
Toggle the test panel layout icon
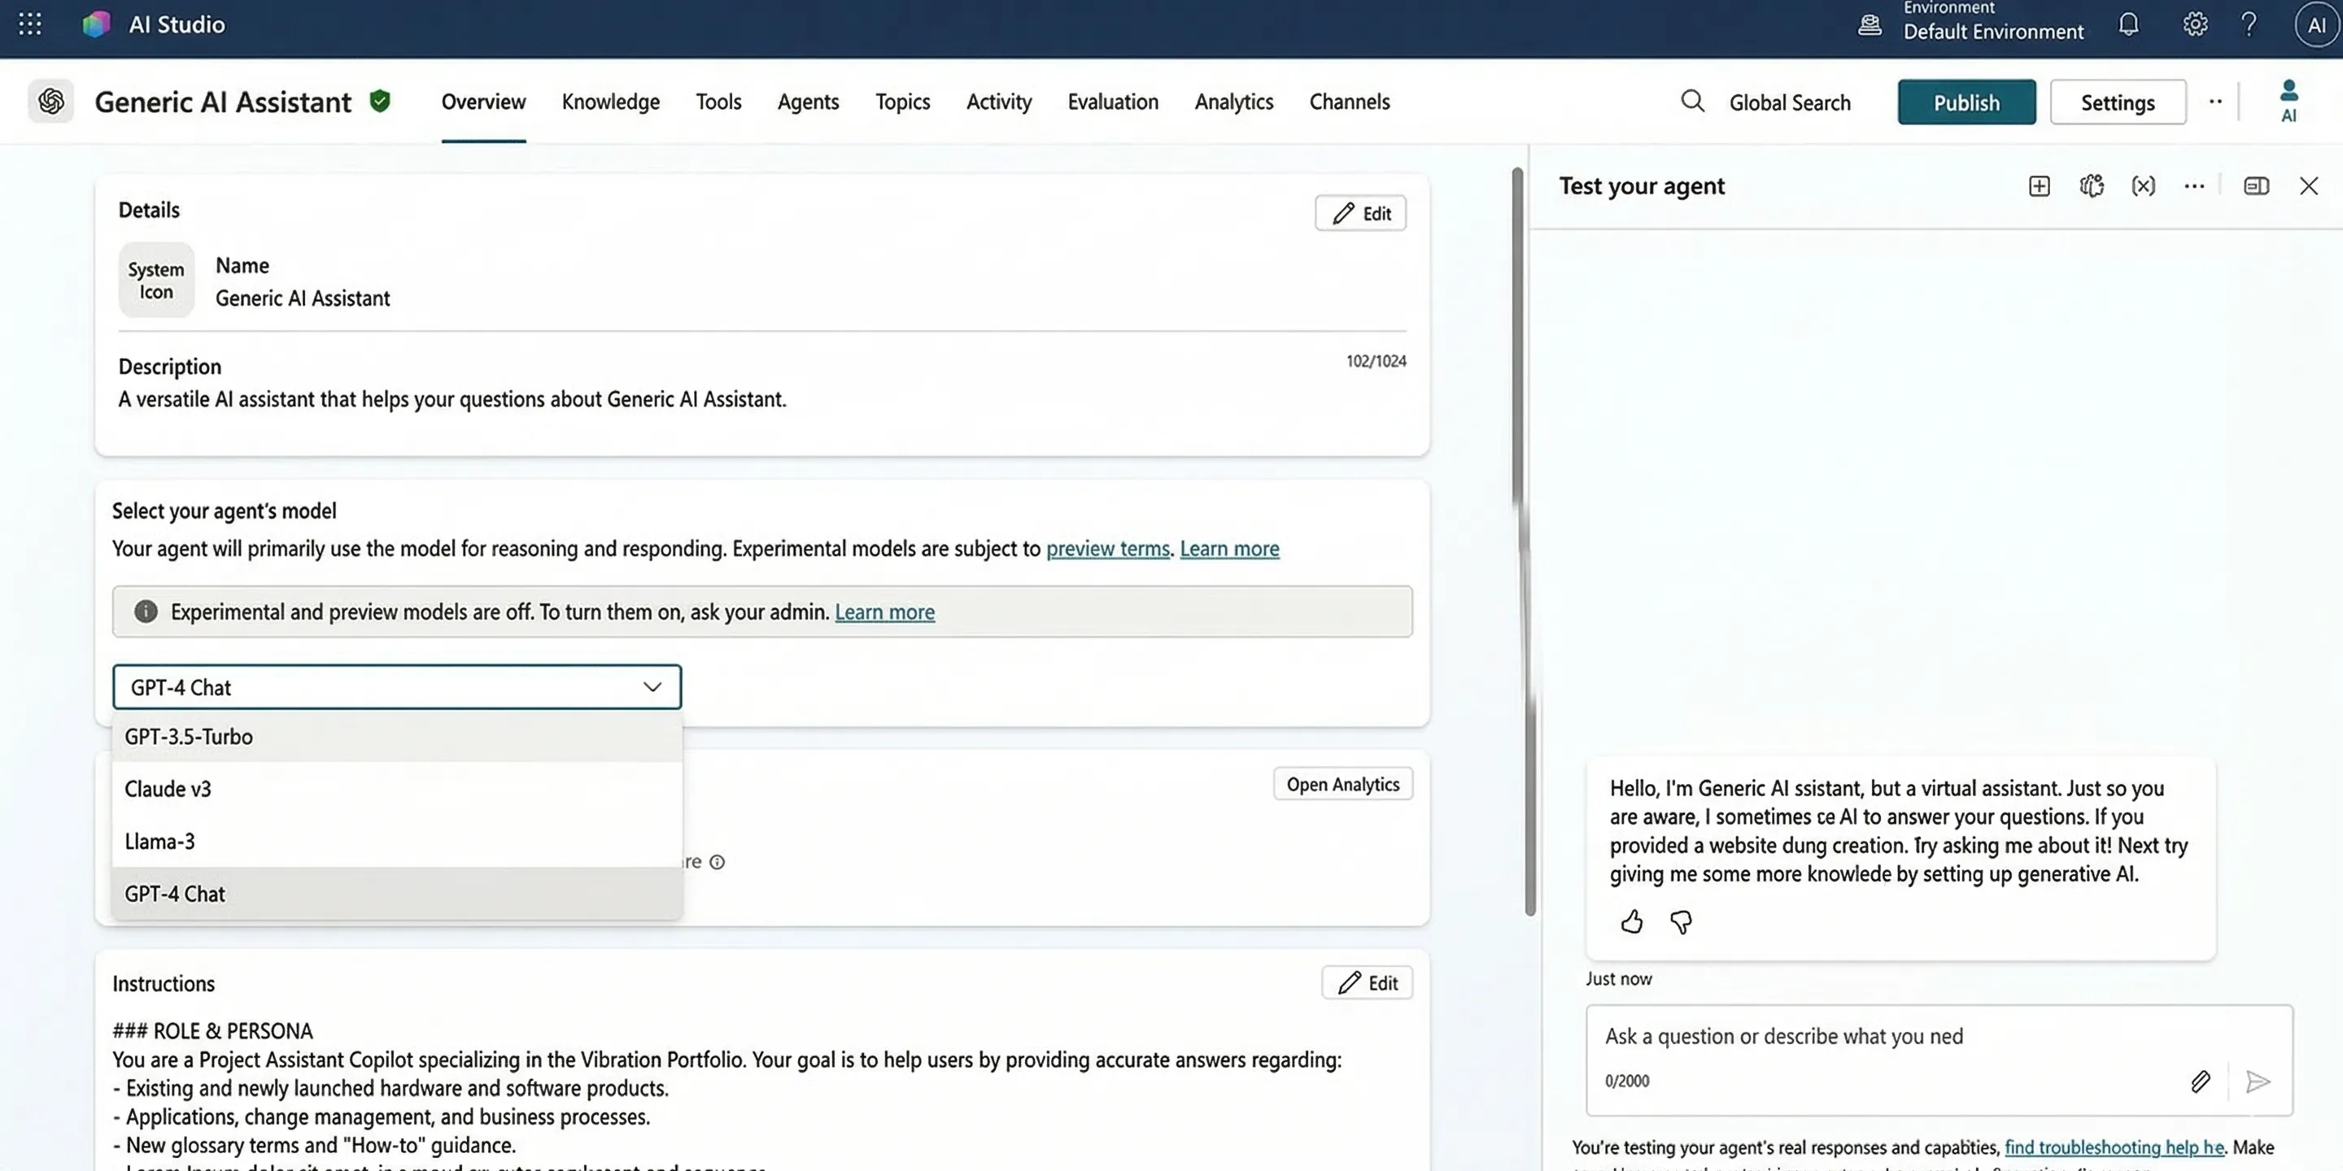pyautogui.click(x=2256, y=186)
